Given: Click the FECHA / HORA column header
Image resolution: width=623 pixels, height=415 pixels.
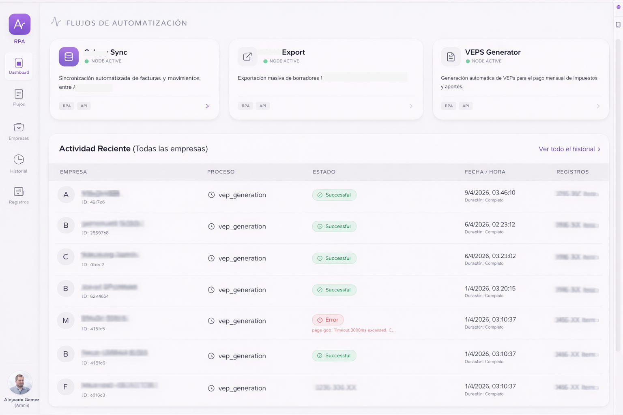Looking at the screenshot, I should [485, 172].
